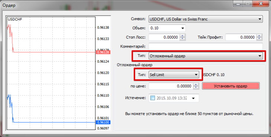Close the Ордер dialog window
The height and width of the screenshot is (137, 271).
pos(261,4)
